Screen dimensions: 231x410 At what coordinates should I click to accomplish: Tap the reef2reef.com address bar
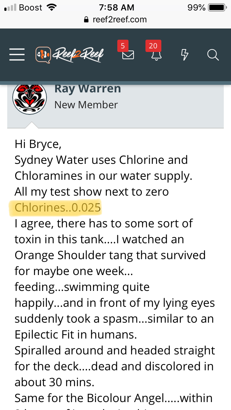click(x=119, y=19)
